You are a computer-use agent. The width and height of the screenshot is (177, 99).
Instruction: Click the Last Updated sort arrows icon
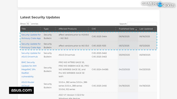155,29
